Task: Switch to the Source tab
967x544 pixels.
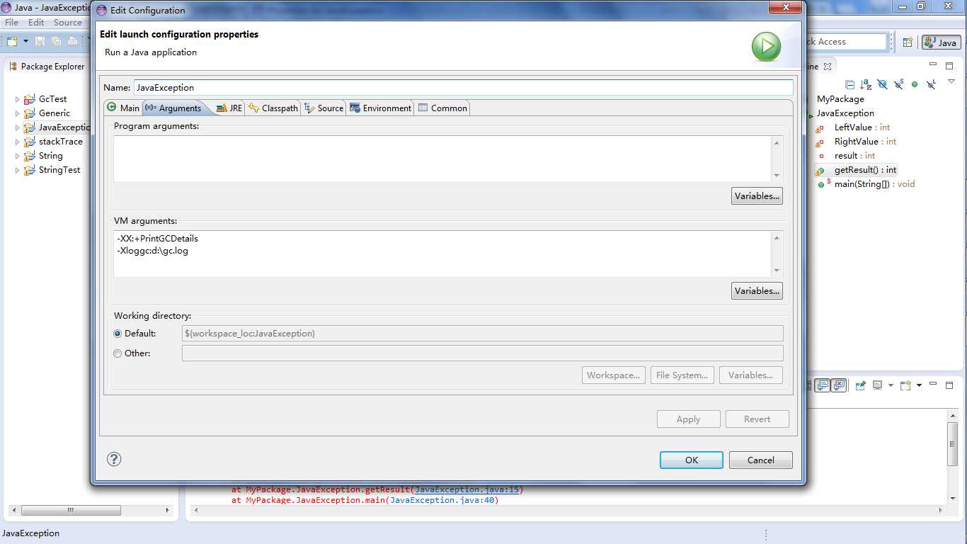Action: tap(324, 108)
